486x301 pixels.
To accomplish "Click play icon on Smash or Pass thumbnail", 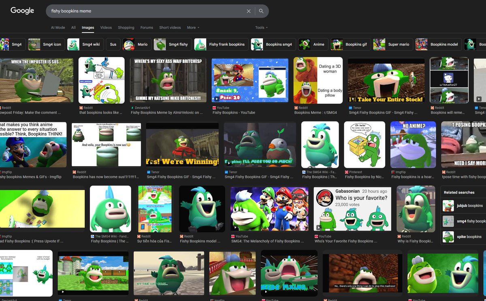I will [x=217, y=98].
